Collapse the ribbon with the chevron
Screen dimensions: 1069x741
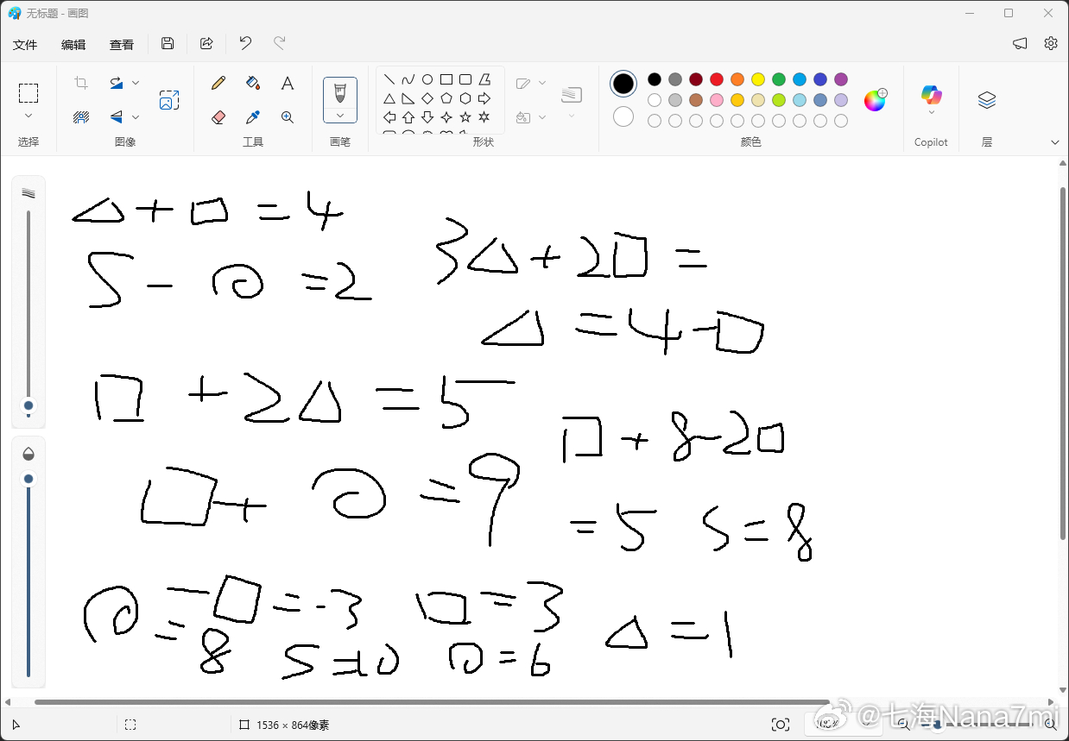[1055, 142]
